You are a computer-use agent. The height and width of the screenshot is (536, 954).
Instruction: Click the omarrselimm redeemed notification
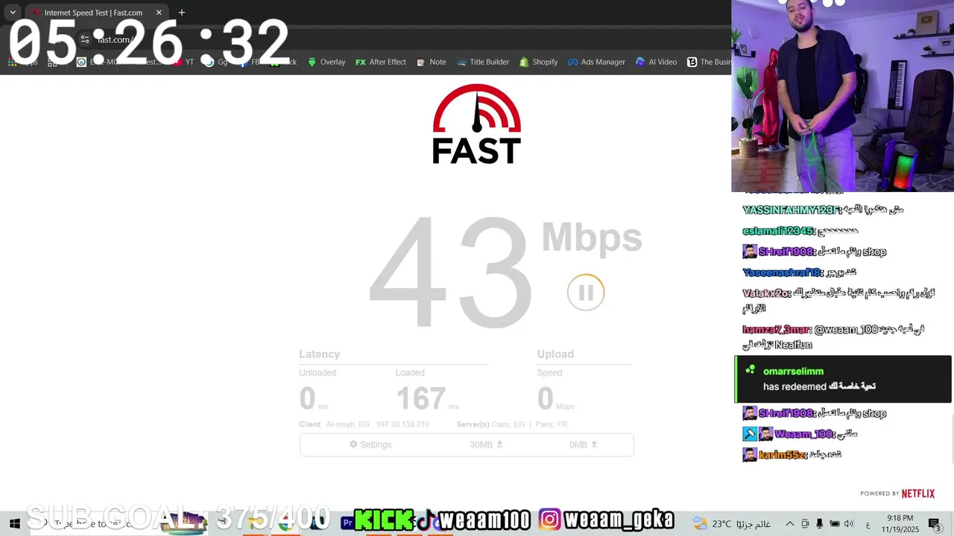point(843,379)
